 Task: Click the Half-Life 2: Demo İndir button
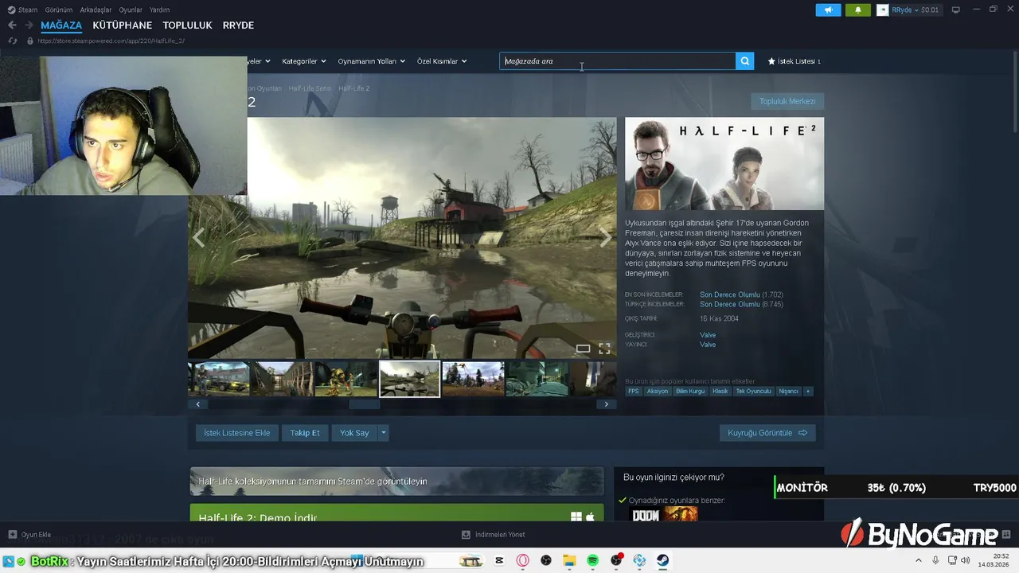click(x=396, y=513)
